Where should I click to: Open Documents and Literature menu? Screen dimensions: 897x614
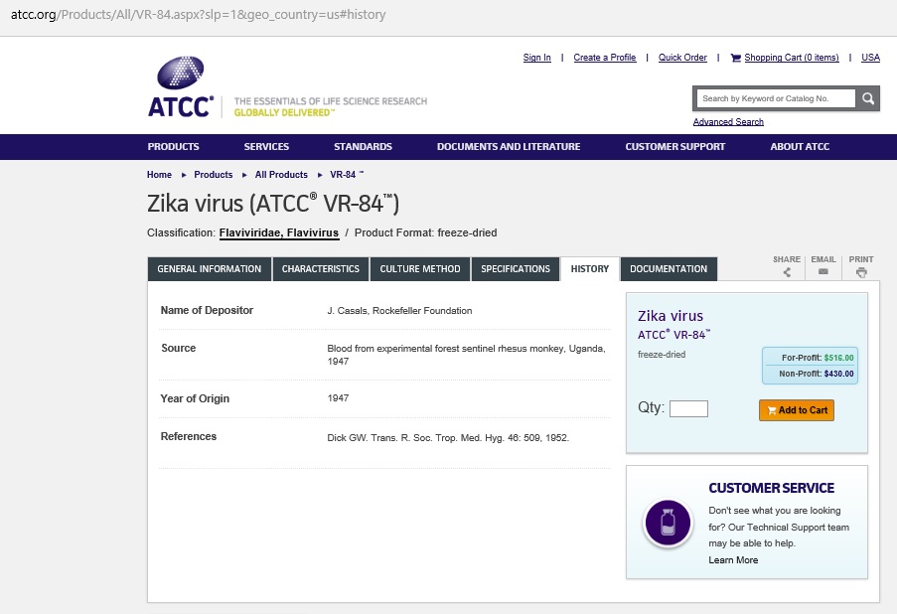coord(509,146)
